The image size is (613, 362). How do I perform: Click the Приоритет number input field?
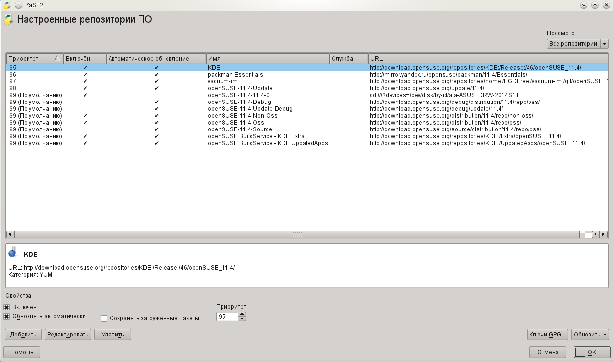click(x=227, y=317)
